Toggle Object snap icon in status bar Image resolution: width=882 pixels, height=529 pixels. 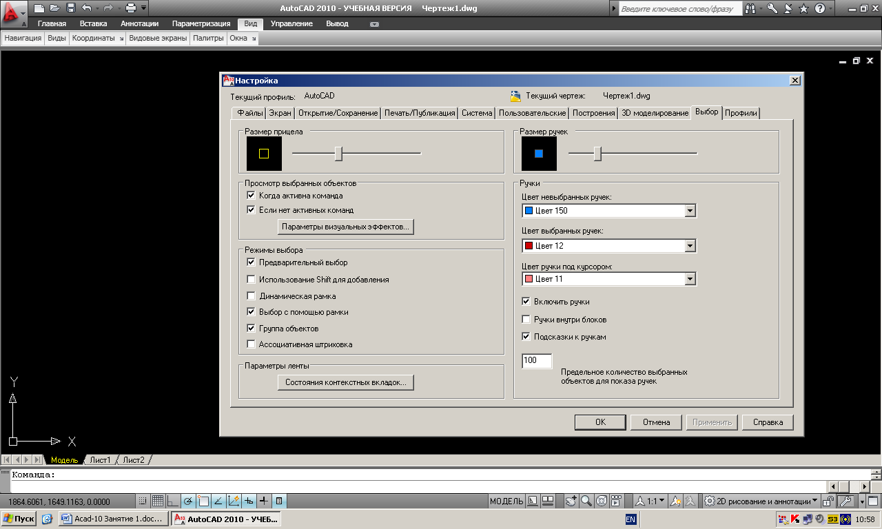203,501
